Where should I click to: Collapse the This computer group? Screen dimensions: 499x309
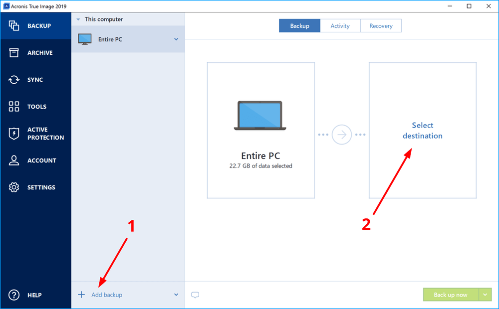pos(78,19)
